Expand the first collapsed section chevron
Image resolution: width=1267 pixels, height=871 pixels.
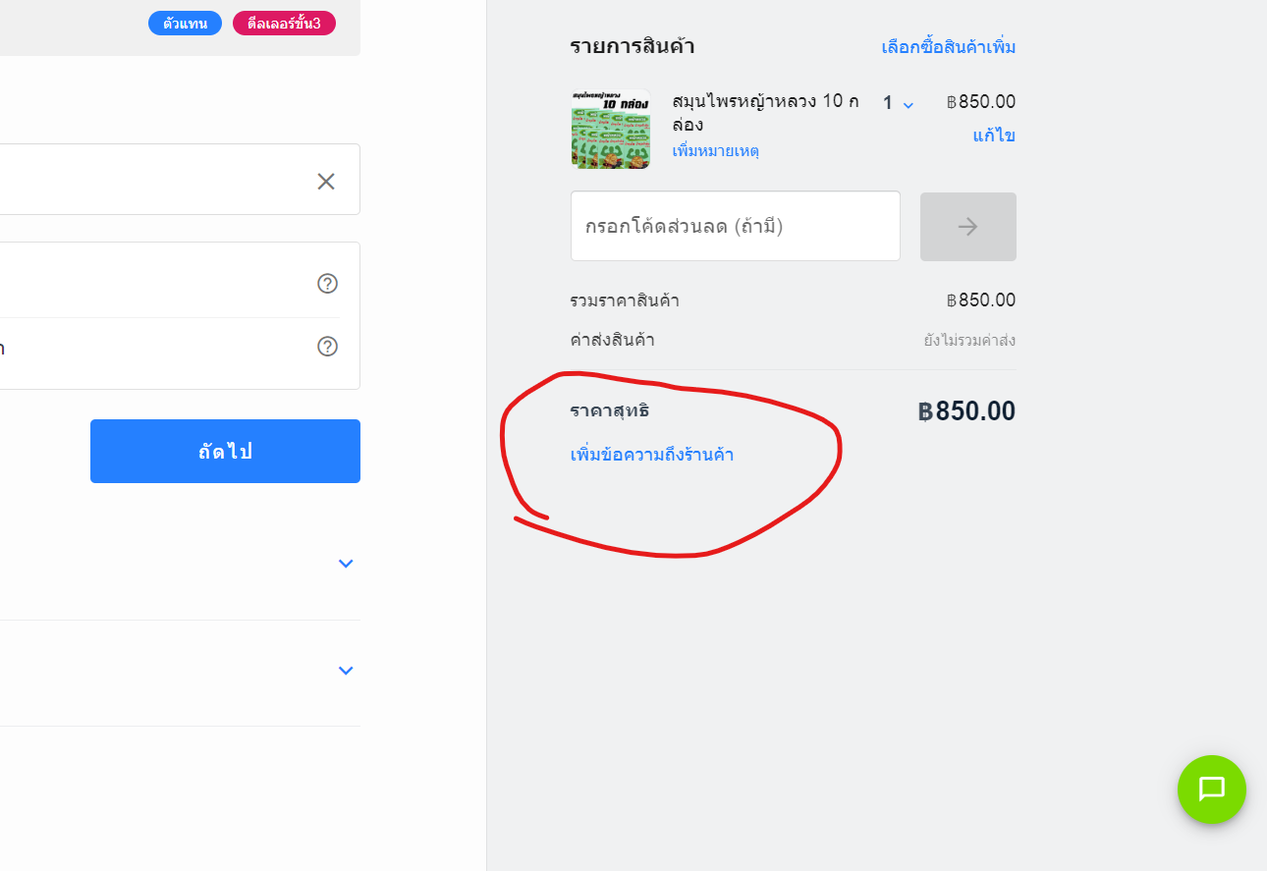click(345, 564)
